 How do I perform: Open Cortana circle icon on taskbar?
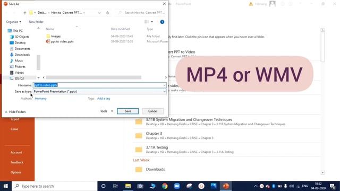click(x=103, y=186)
